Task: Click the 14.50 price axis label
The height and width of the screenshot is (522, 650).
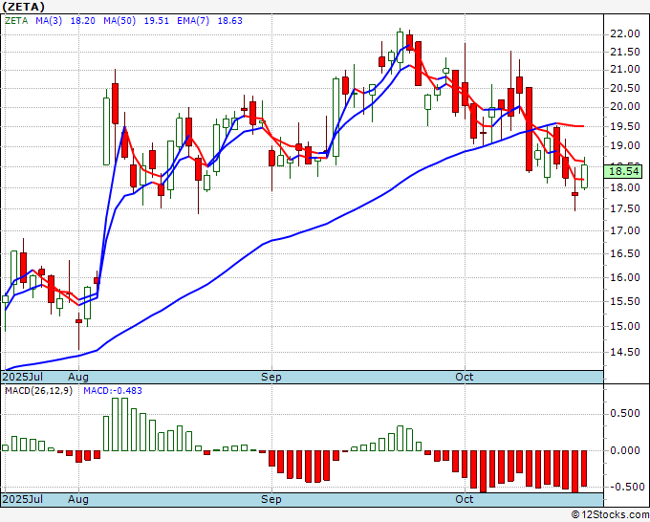Action: point(625,353)
